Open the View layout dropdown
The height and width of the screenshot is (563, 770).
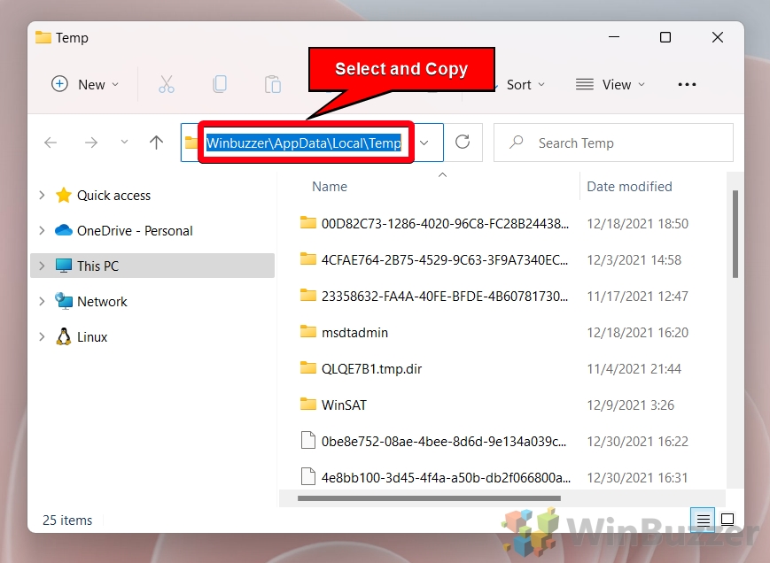tap(610, 84)
